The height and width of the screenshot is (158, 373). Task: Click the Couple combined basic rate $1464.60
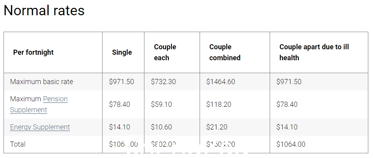click(x=221, y=82)
